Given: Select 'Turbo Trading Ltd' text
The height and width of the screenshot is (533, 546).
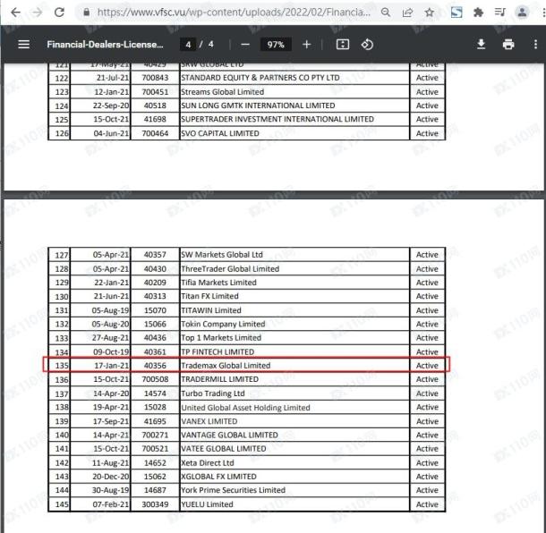Looking at the screenshot, I should point(213,393).
